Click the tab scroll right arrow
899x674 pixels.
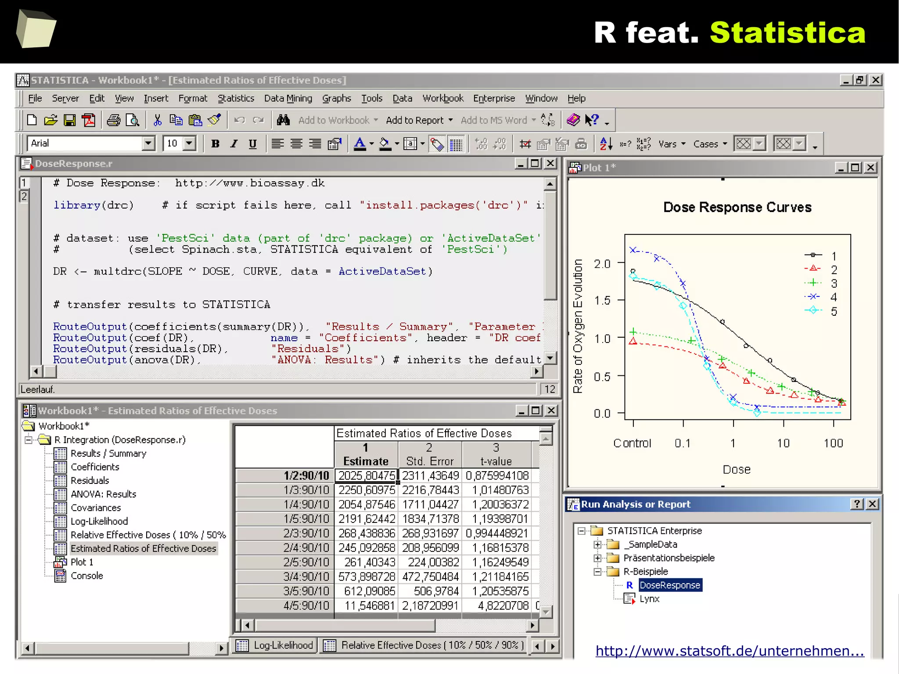[x=553, y=646]
